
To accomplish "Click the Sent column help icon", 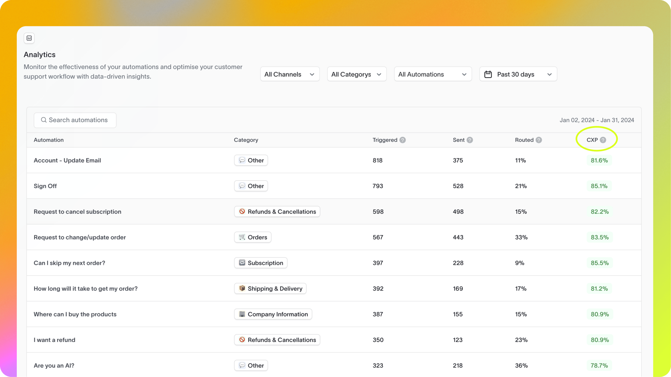I will tap(470, 140).
